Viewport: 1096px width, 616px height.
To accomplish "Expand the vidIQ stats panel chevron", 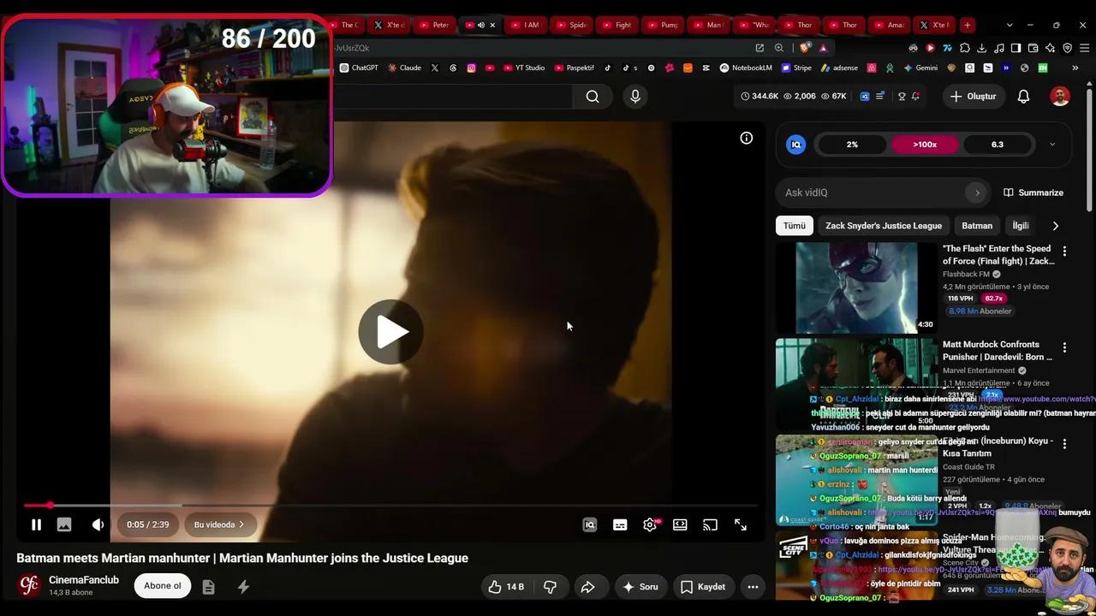I will [x=1052, y=145].
